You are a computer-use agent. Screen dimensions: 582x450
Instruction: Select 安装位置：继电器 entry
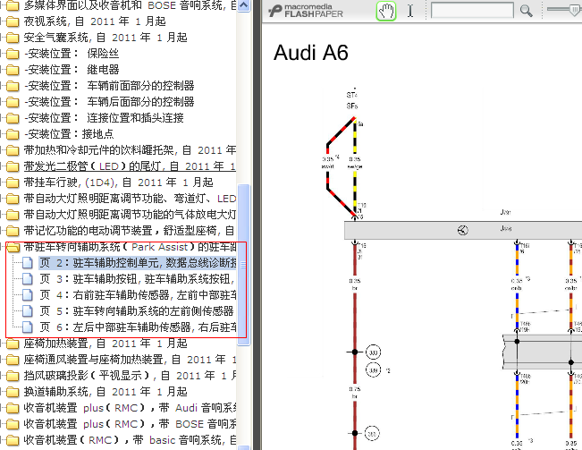tap(72, 70)
